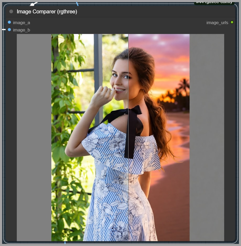
Task: Click the image_a input socket dot
Action: tap(9, 22)
